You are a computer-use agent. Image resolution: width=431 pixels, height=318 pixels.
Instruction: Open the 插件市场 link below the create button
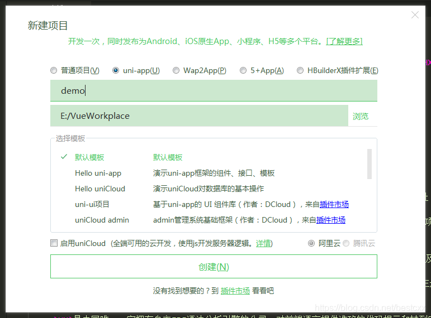235,291
